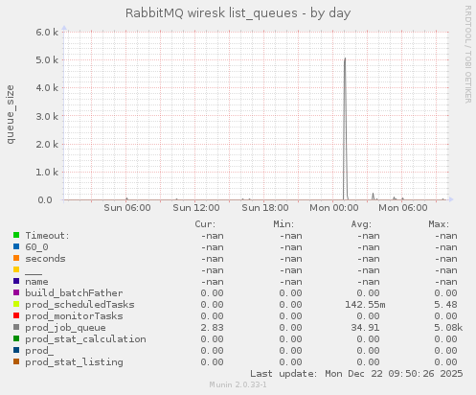Click the Sun 12:00 time label
The image size is (476, 395).
196,208
